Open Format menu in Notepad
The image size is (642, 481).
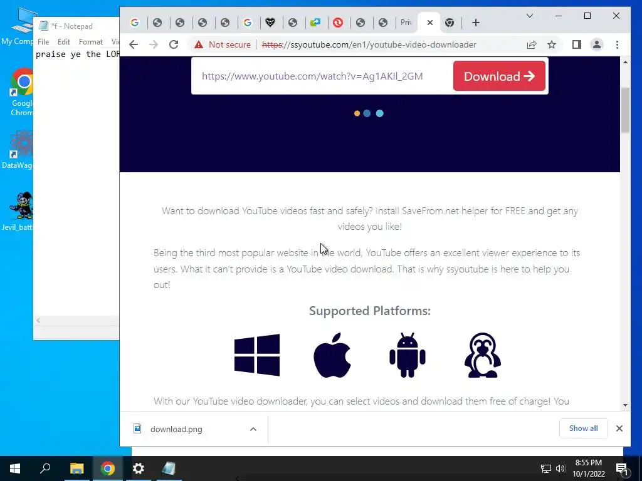tap(91, 42)
